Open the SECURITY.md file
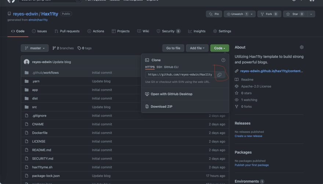The width and height of the screenshot is (323, 184). point(43,159)
